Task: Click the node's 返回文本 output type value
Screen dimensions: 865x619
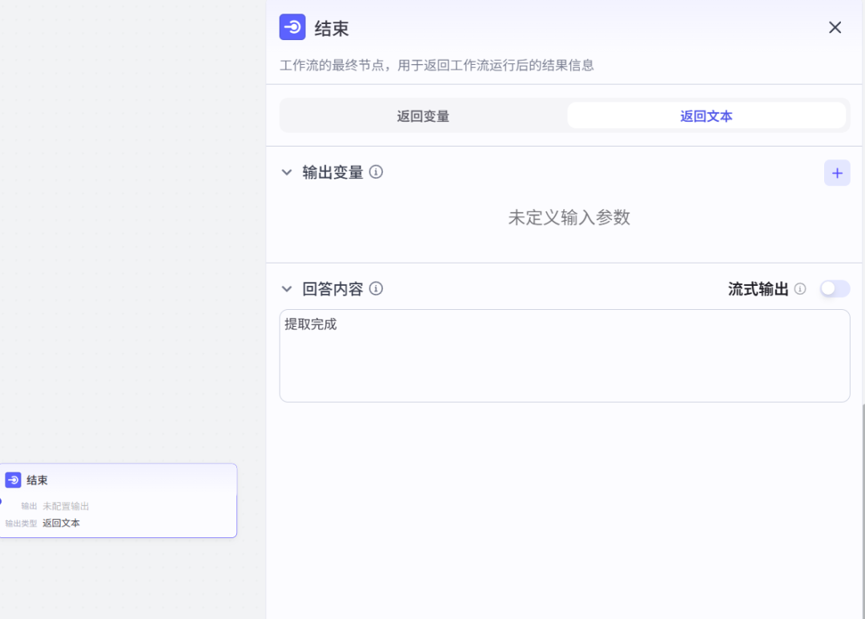Action: pyautogui.click(x=61, y=523)
